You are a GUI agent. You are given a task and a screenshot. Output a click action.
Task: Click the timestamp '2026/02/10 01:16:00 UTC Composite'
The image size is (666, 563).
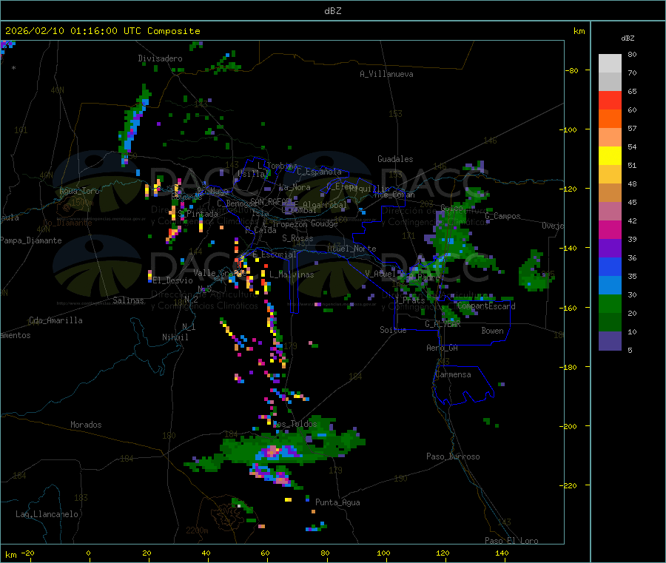[x=102, y=31]
